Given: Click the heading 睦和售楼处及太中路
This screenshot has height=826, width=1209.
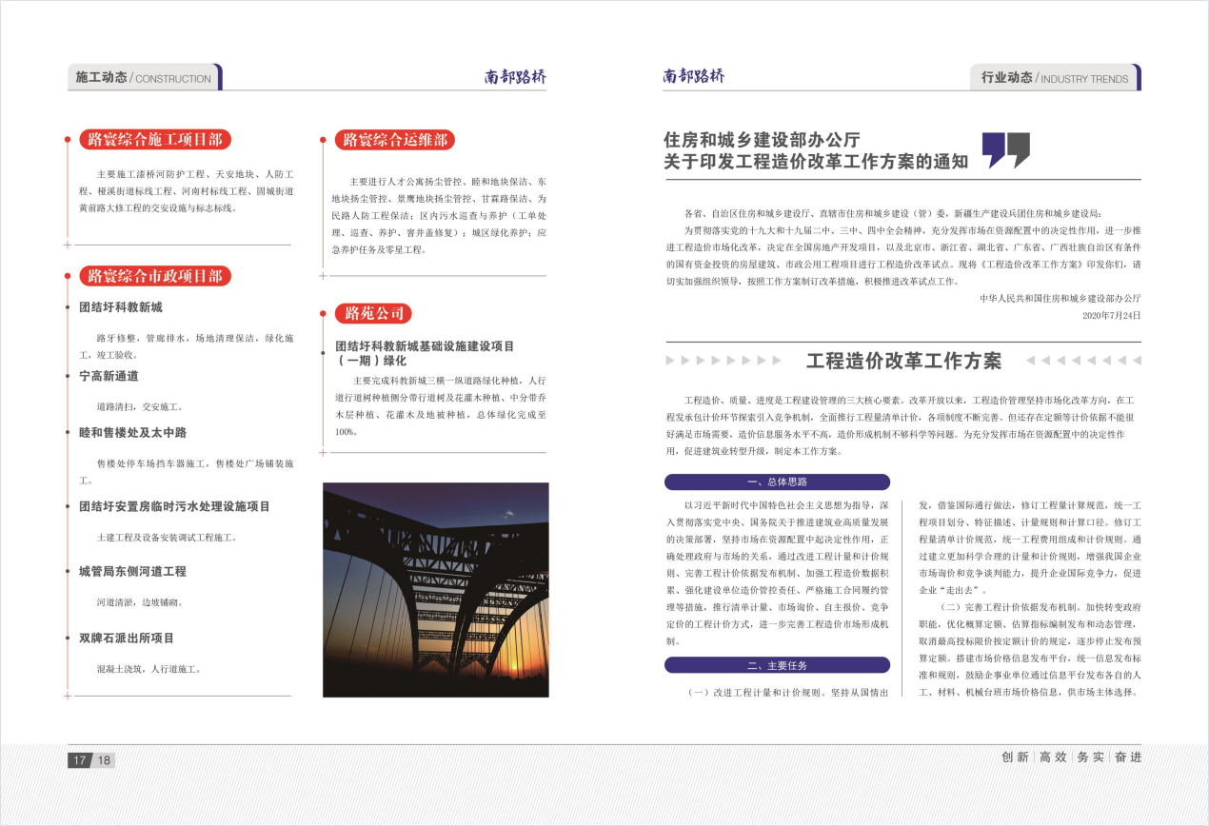Looking at the screenshot, I should point(132,432).
